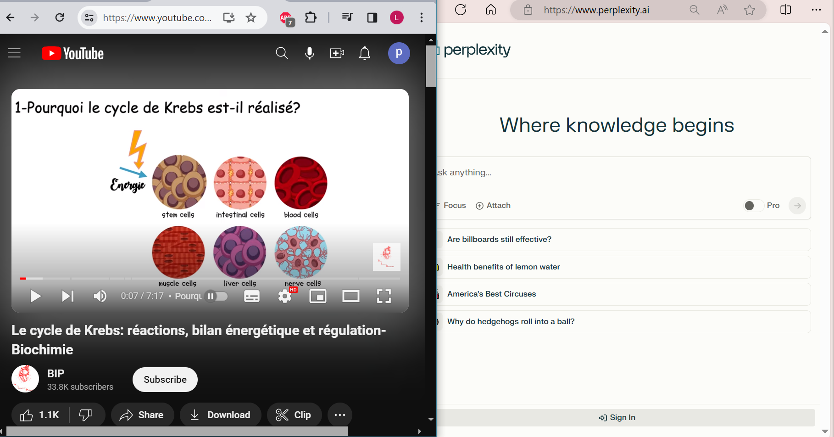The image size is (834, 437).
Task: Clip the video
Action: click(294, 415)
